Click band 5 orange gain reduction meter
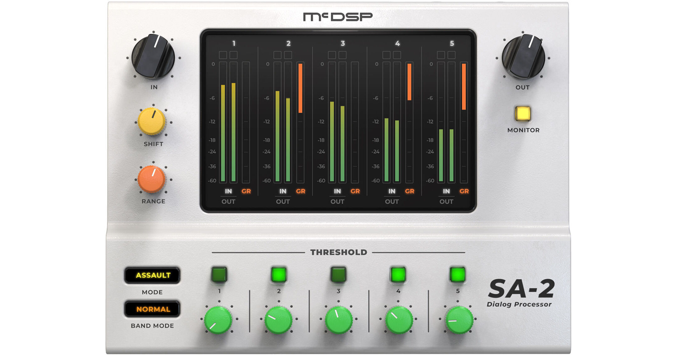 tap(464, 122)
